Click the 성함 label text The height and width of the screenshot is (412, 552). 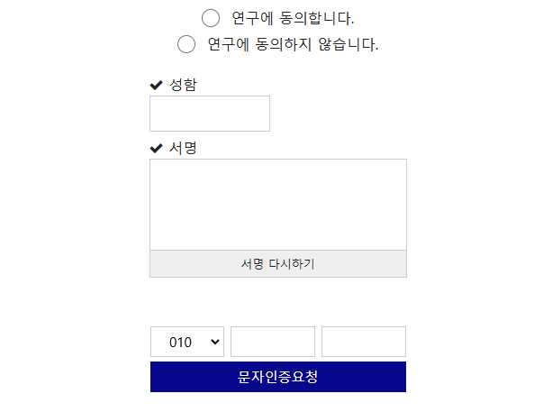point(183,85)
